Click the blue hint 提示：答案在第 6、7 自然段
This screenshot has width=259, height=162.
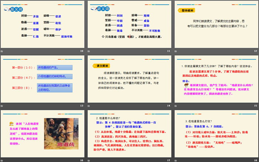click(x=204, y=126)
